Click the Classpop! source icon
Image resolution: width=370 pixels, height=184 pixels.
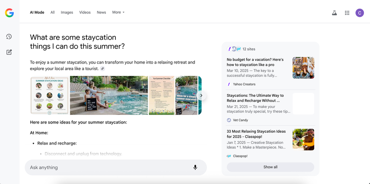(x=229, y=156)
